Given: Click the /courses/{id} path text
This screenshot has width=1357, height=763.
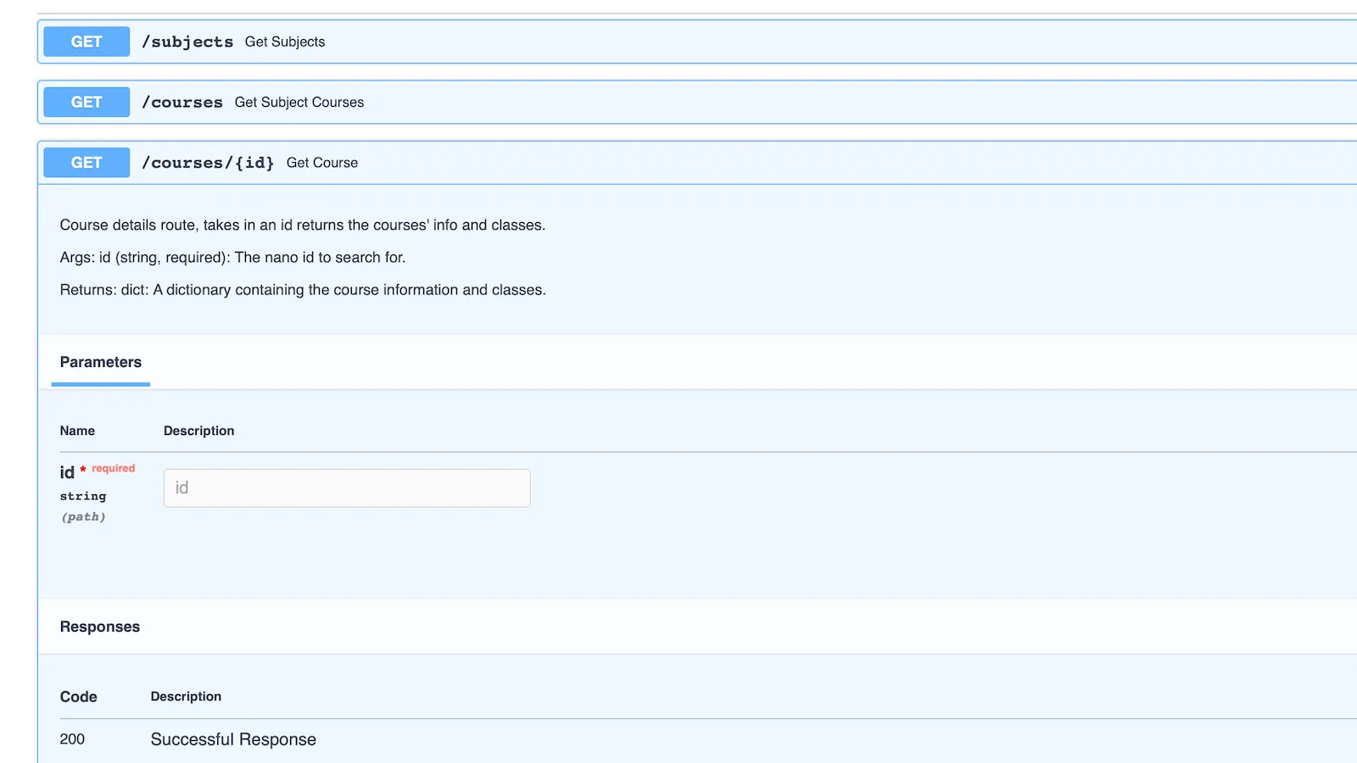Looking at the screenshot, I should click(x=208, y=163).
